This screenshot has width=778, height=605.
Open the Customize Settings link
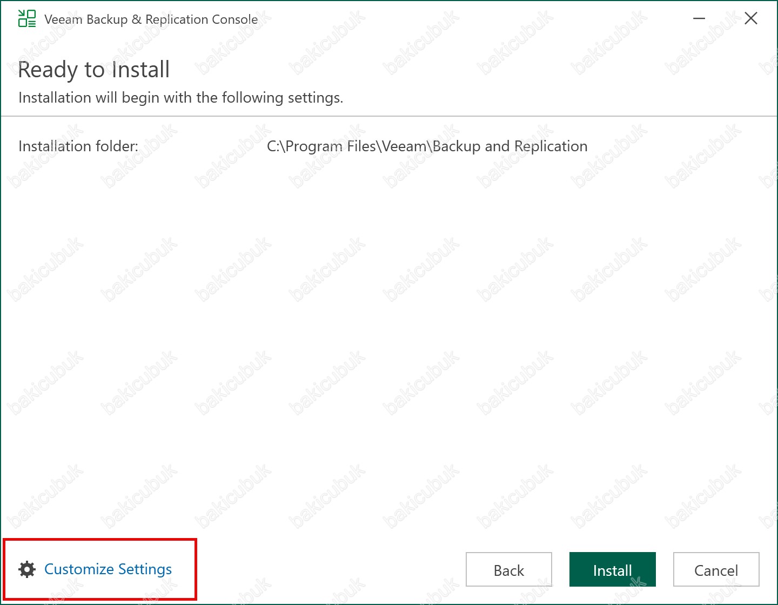[108, 569]
